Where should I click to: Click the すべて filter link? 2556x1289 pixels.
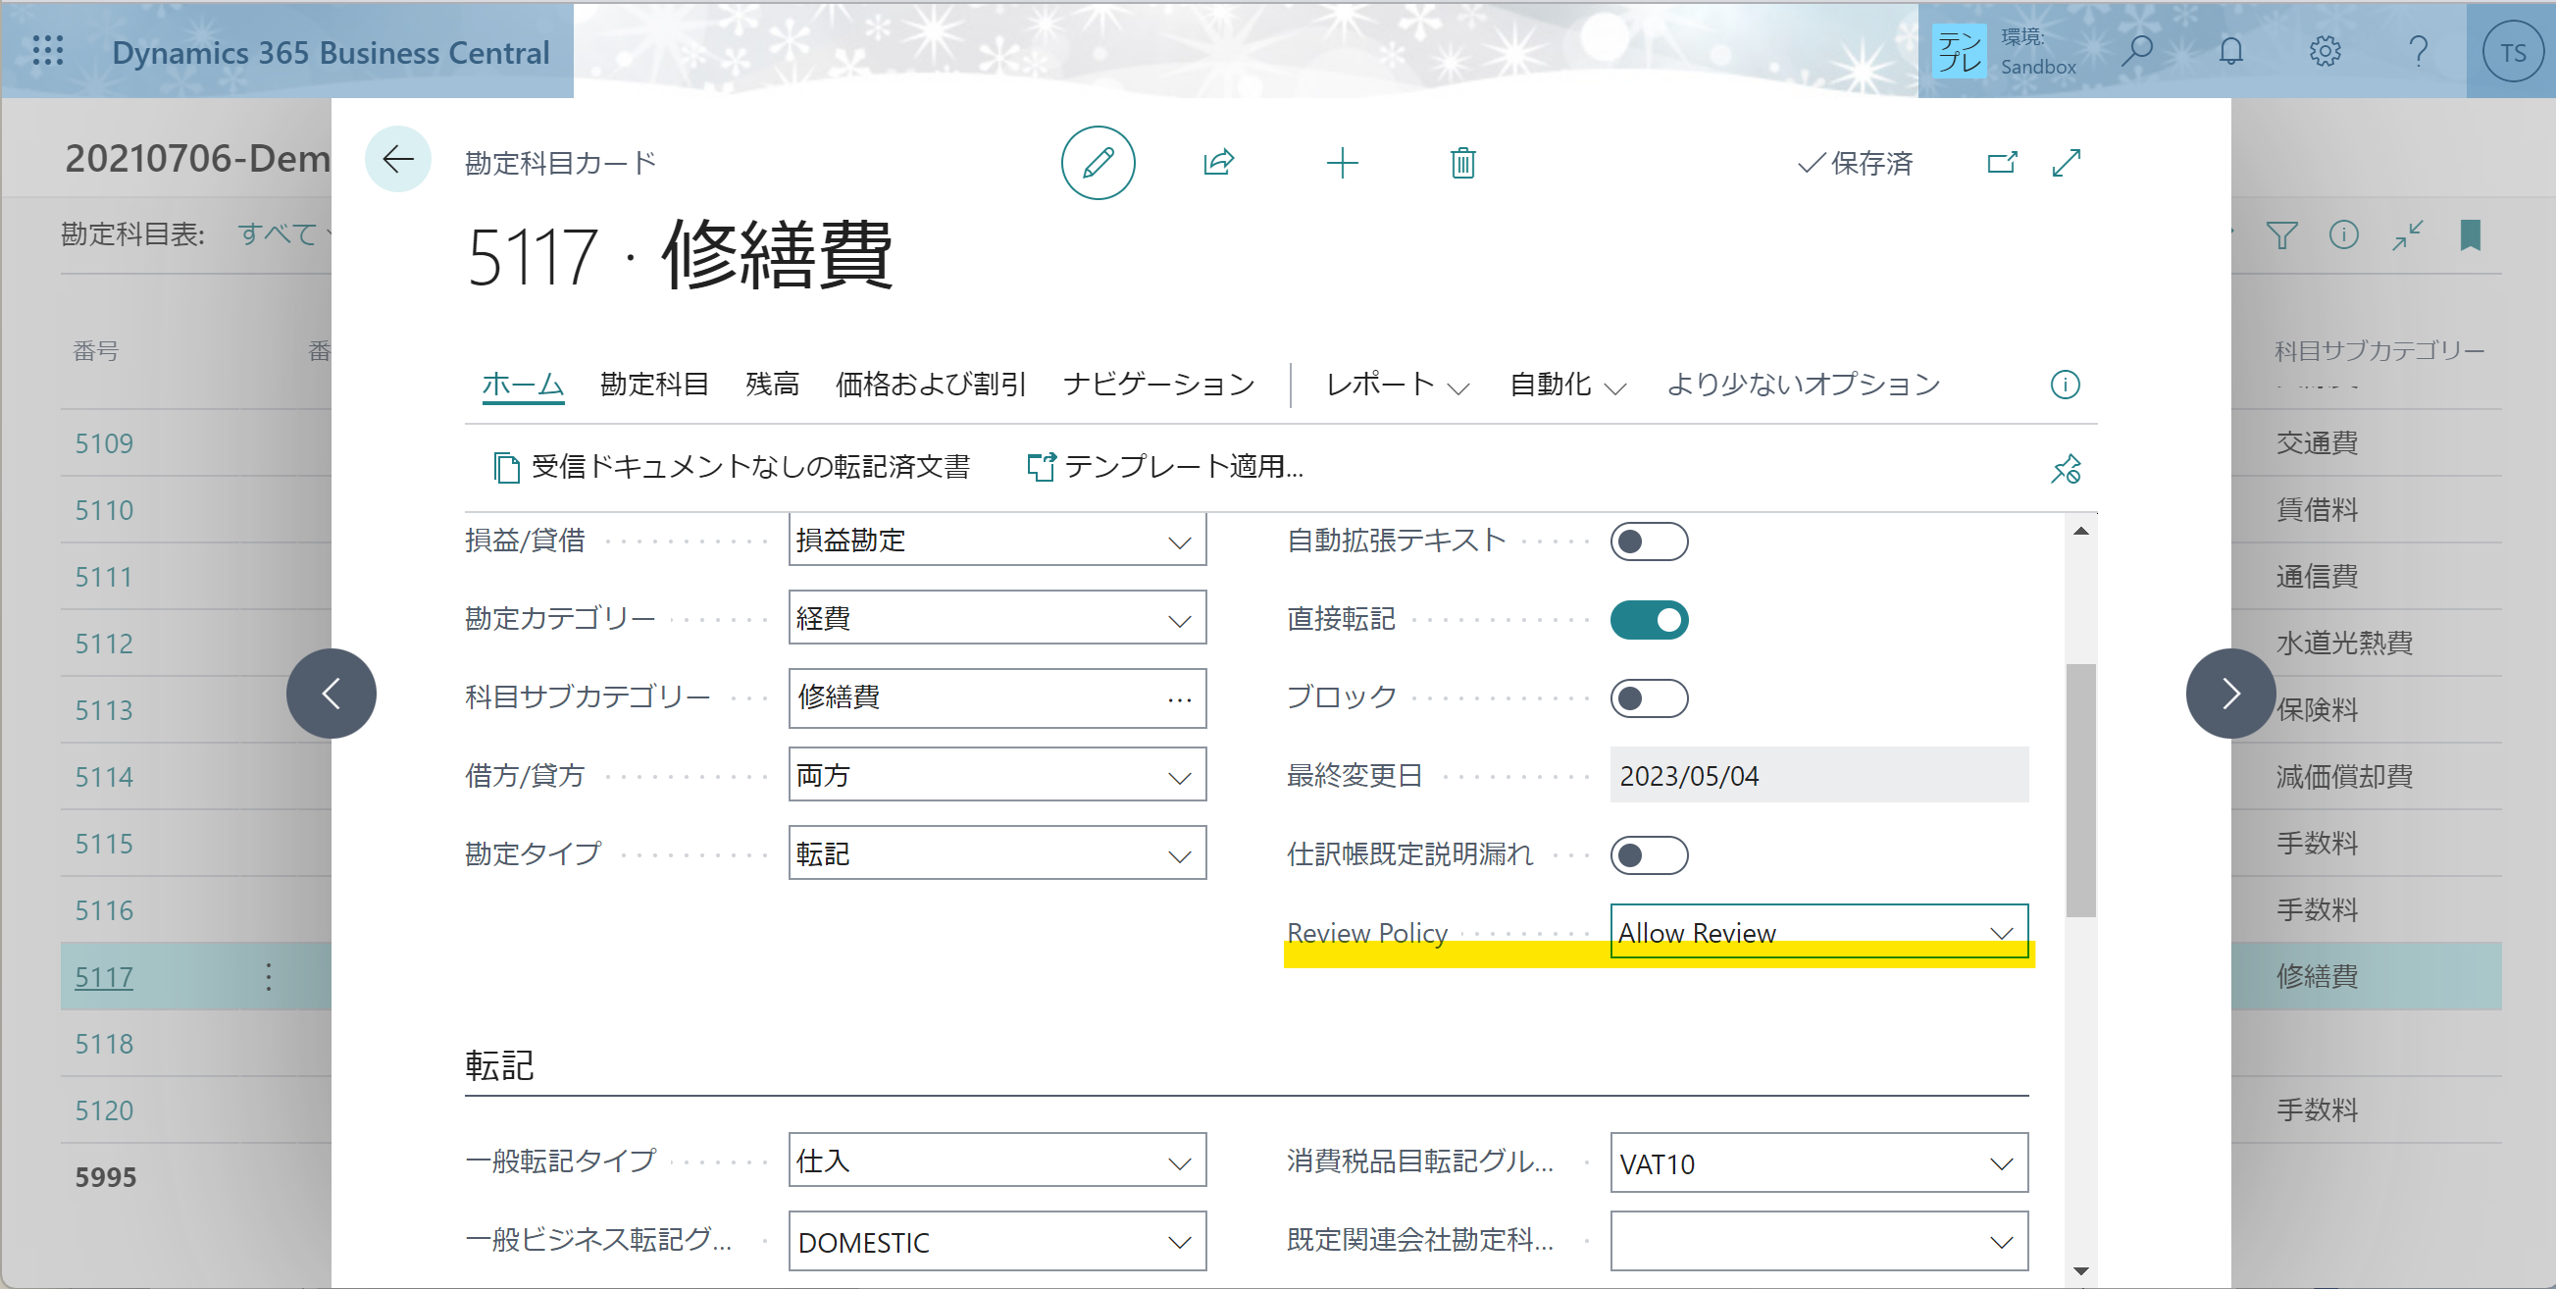pos(278,234)
